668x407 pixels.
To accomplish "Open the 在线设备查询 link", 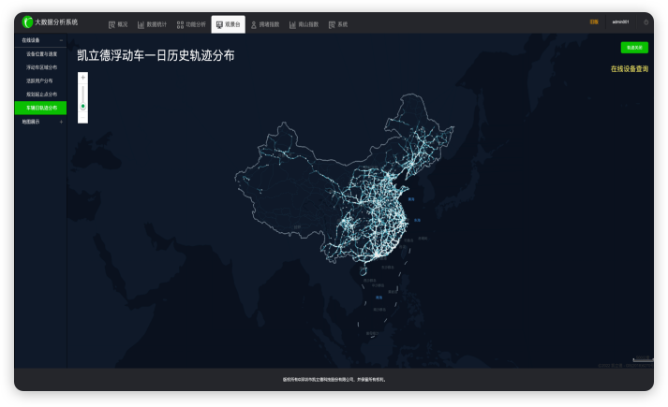I will point(629,69).
